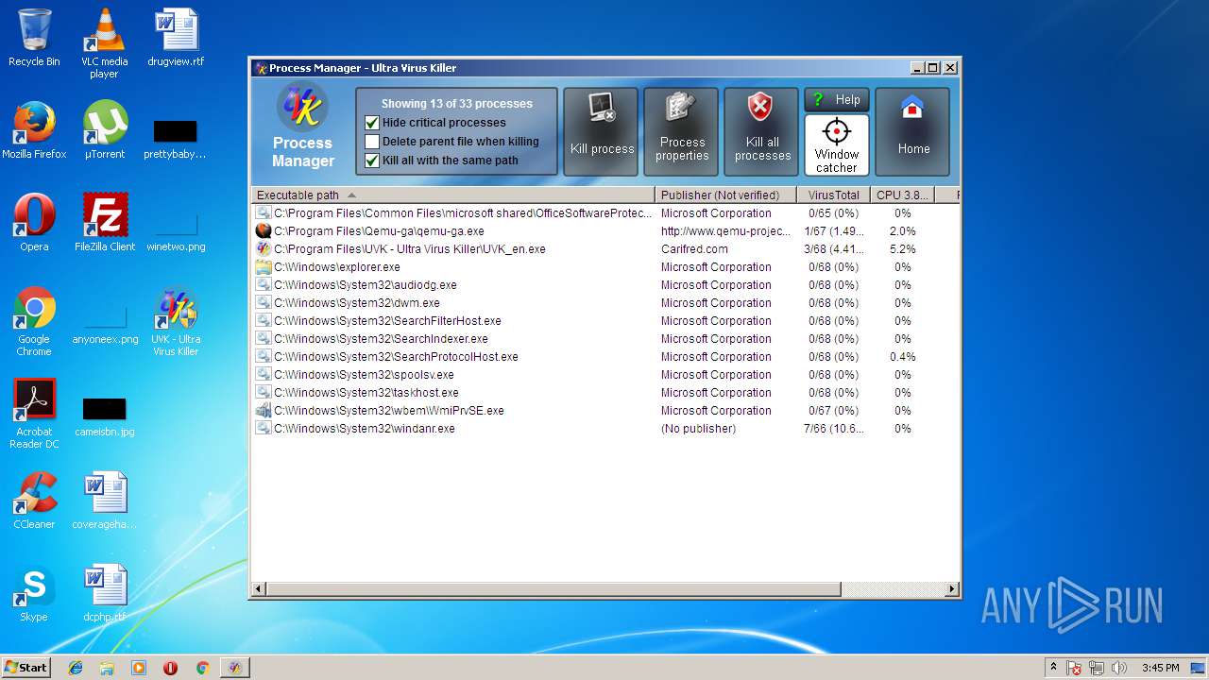
Task: Click Opera icon in taskbar
Action: click(x=170, y=668)
